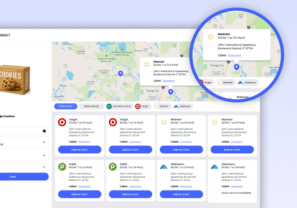The height and width of the screenshot is (208, 297).
Task: Select the Albertsons store filter chip
Action: [183, 106]
